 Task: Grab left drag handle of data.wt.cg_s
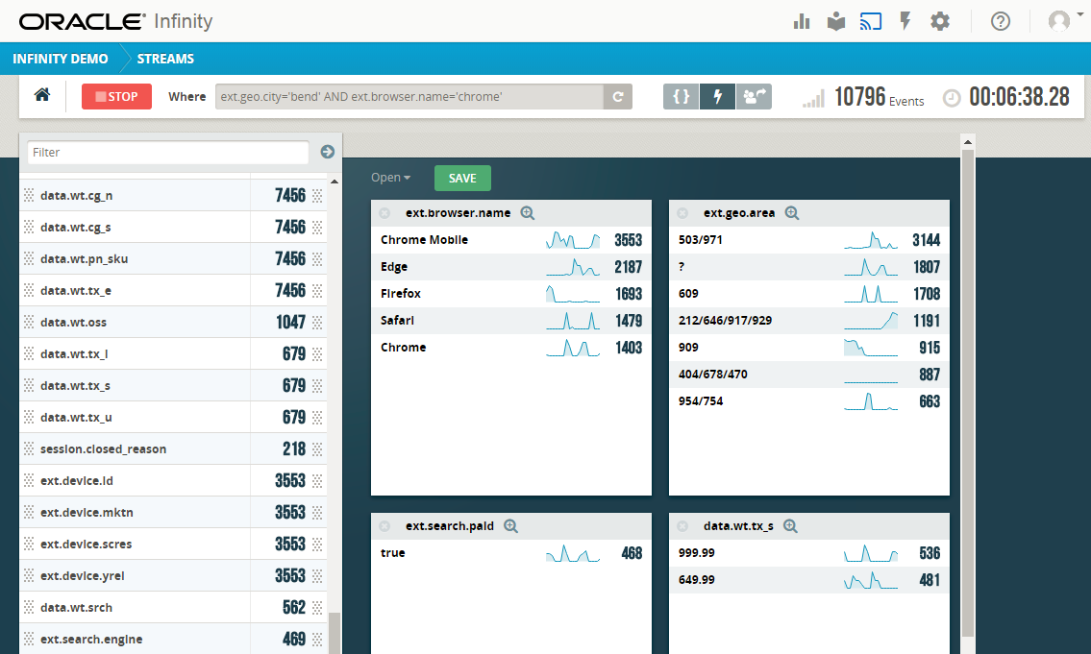tap(29, 227)
